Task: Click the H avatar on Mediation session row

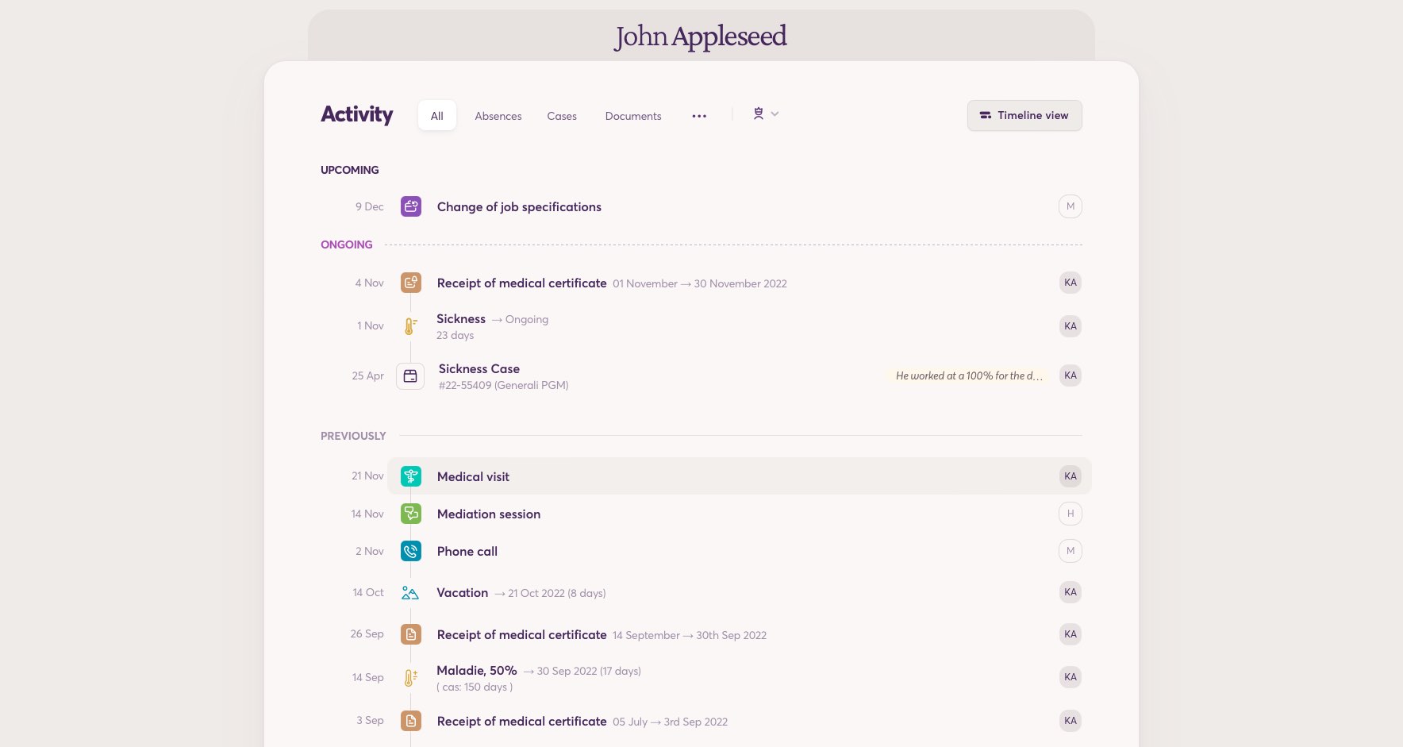Action: pyautogui.click(x=1071, y=514)
